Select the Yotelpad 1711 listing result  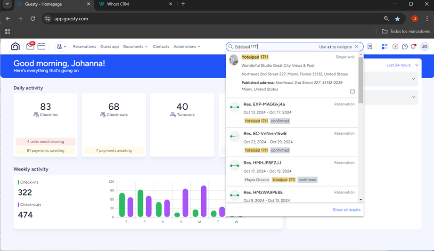pos(292,75)
